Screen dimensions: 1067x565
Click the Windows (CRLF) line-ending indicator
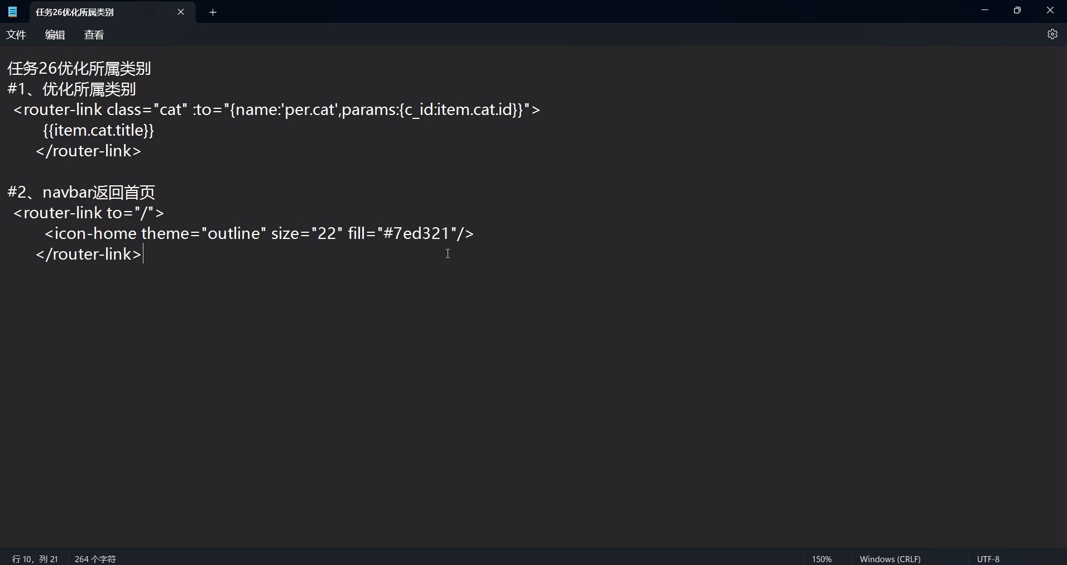click(x=890, y=558)
